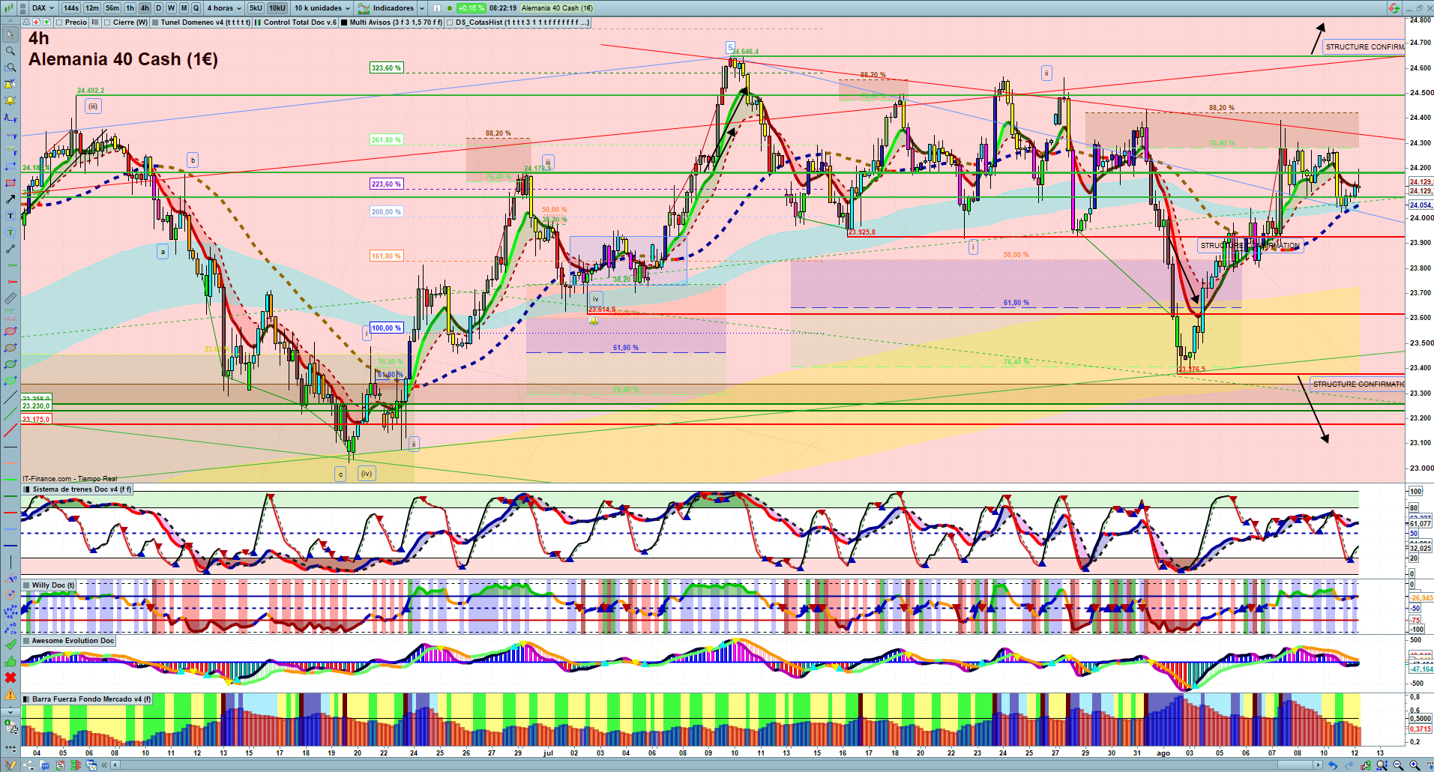
Task: Click the red cross delete icon
Action: pos(10,678)
